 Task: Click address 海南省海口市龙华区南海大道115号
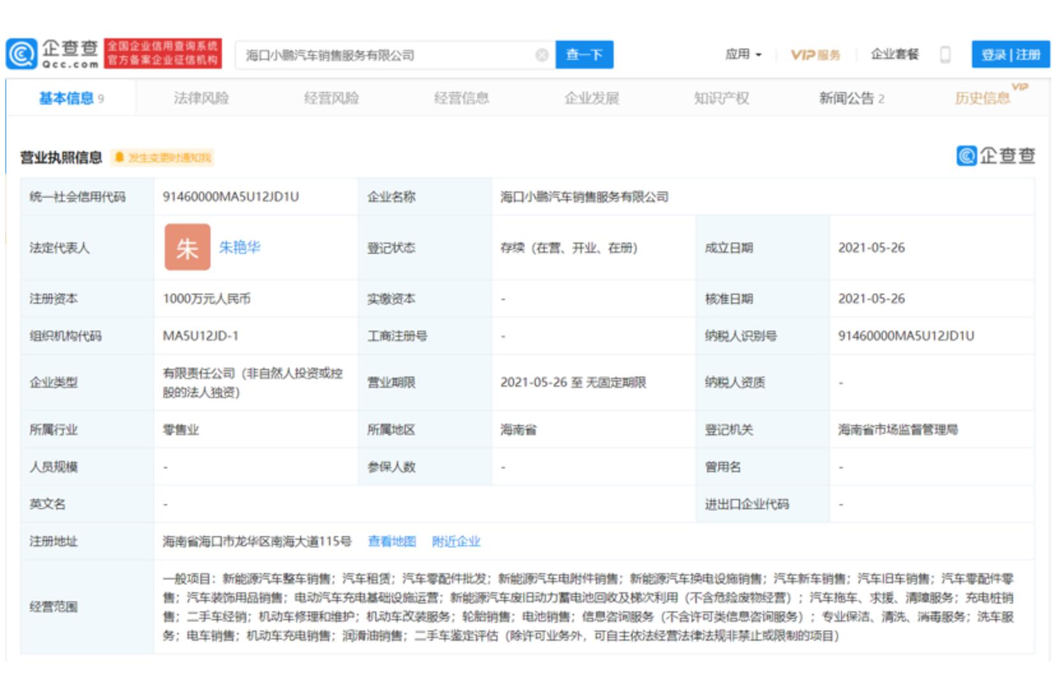(x=257, y=542)
